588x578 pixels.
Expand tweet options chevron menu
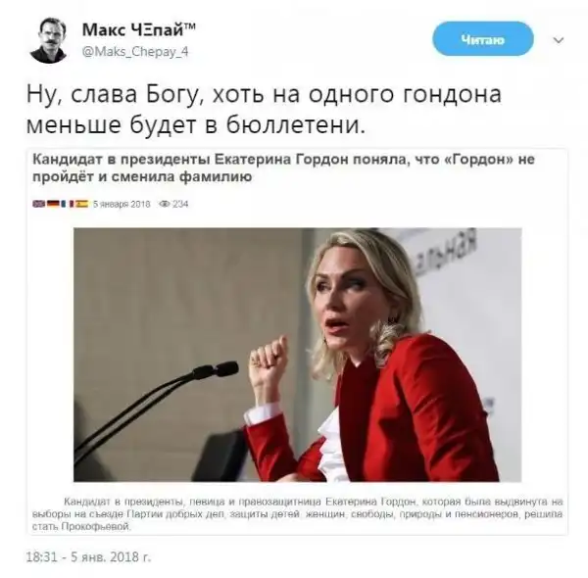[x=559, y=40]
